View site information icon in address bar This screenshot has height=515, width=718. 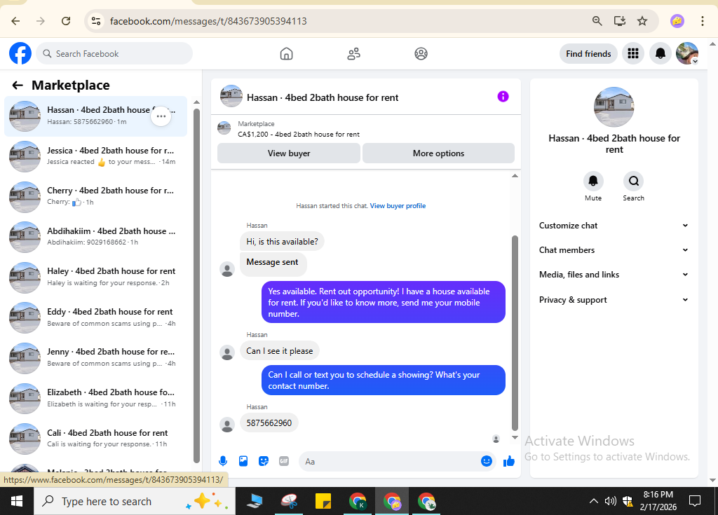(x=96, y=21)
